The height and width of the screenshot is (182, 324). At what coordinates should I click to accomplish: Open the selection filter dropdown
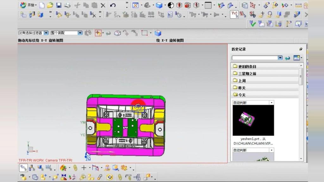click(46, 33)
